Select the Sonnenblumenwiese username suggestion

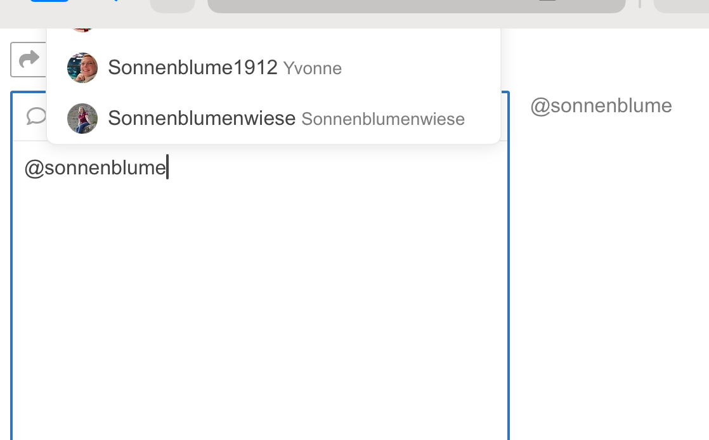[202, 118]
